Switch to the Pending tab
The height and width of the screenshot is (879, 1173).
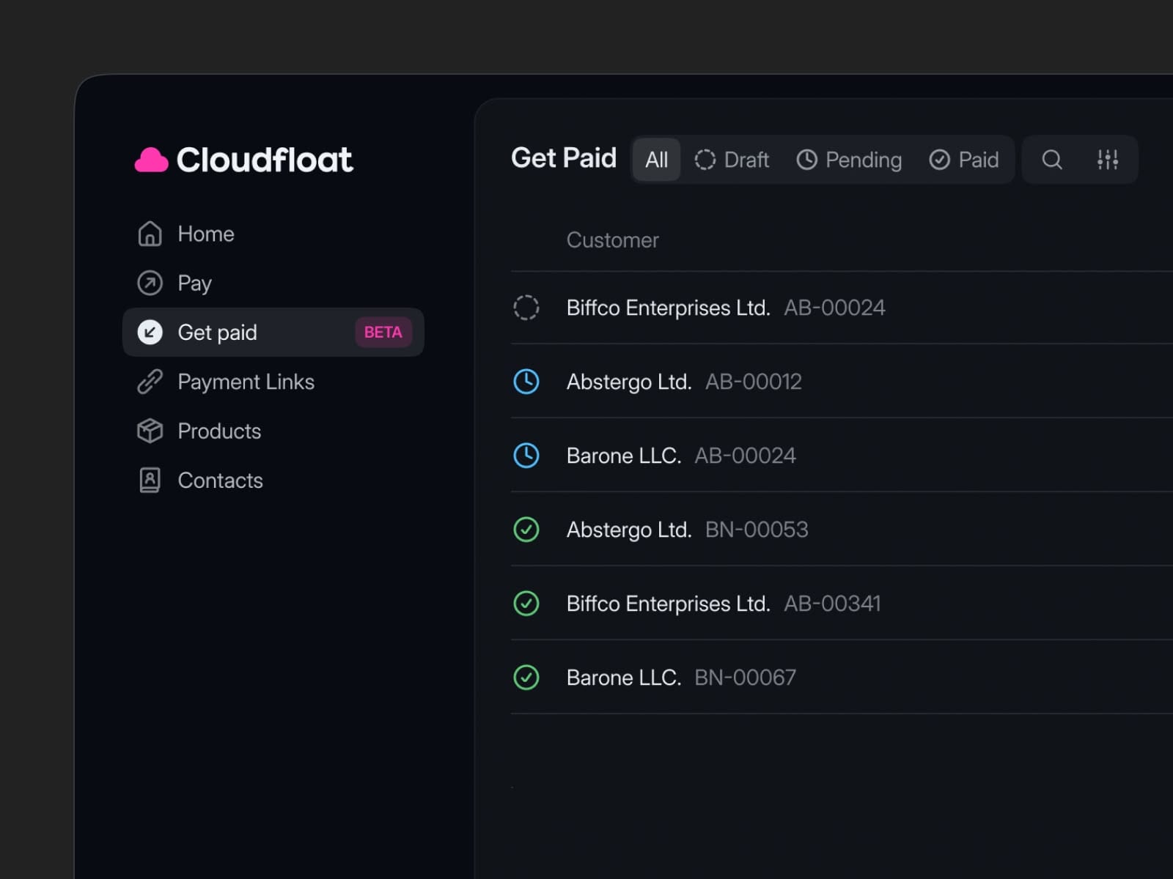tap(849, 160)
